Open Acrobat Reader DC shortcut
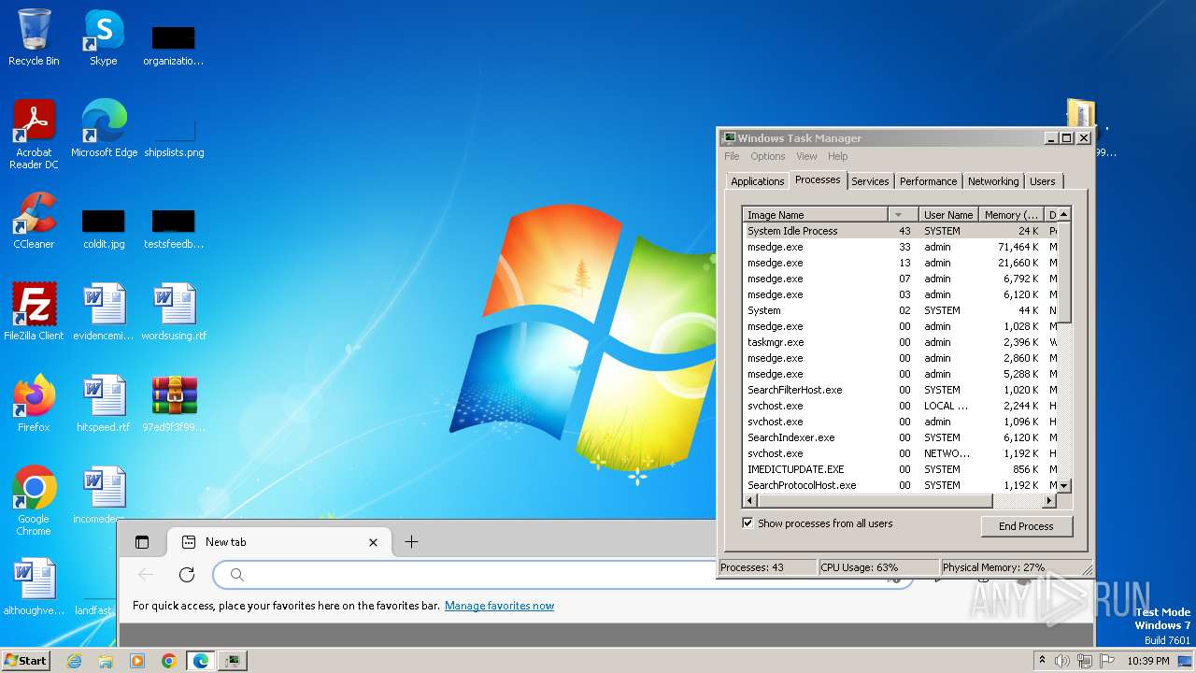1196x673 pixels. pyautogui.click(x=34, y=135)
